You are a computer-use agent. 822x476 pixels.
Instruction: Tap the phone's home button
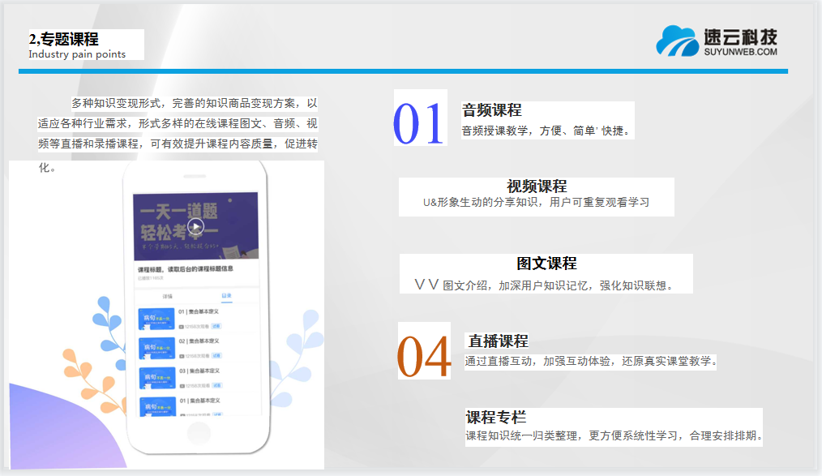(x=197, y=431)
